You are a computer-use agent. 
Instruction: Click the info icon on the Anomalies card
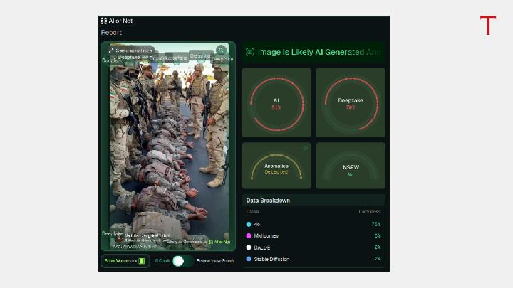pos(306,148)
